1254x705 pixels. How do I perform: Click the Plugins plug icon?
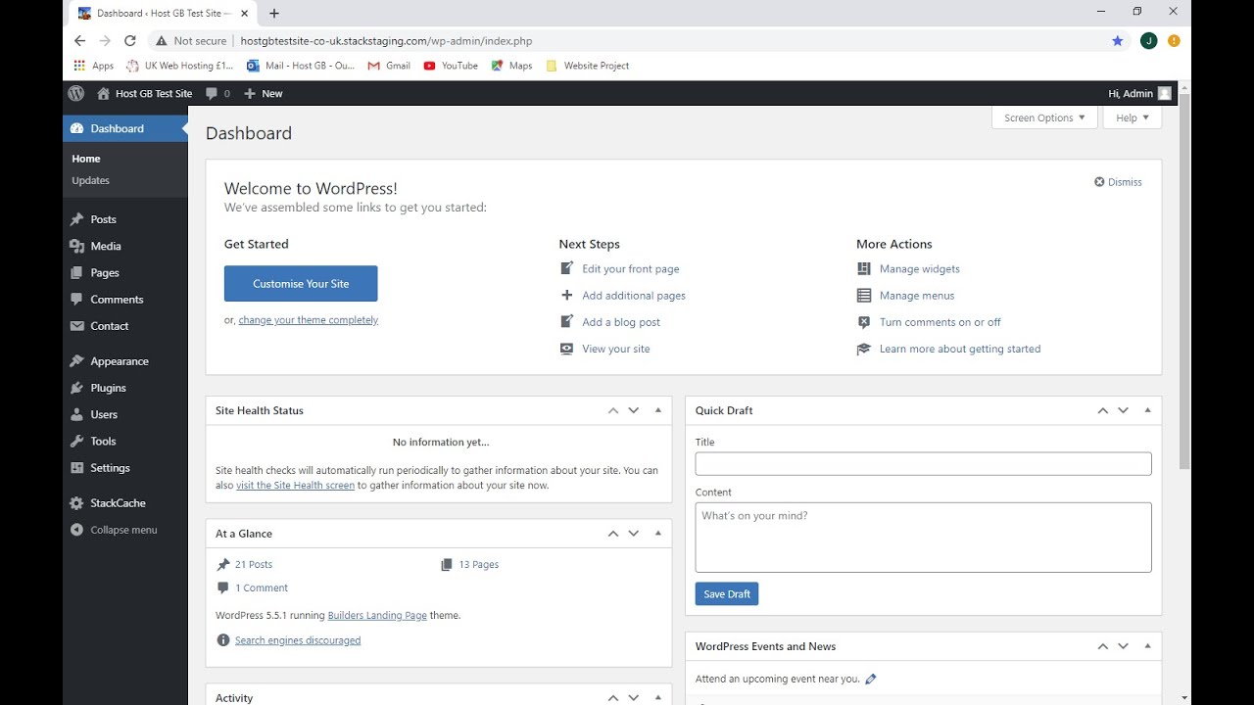click(76, 388)
